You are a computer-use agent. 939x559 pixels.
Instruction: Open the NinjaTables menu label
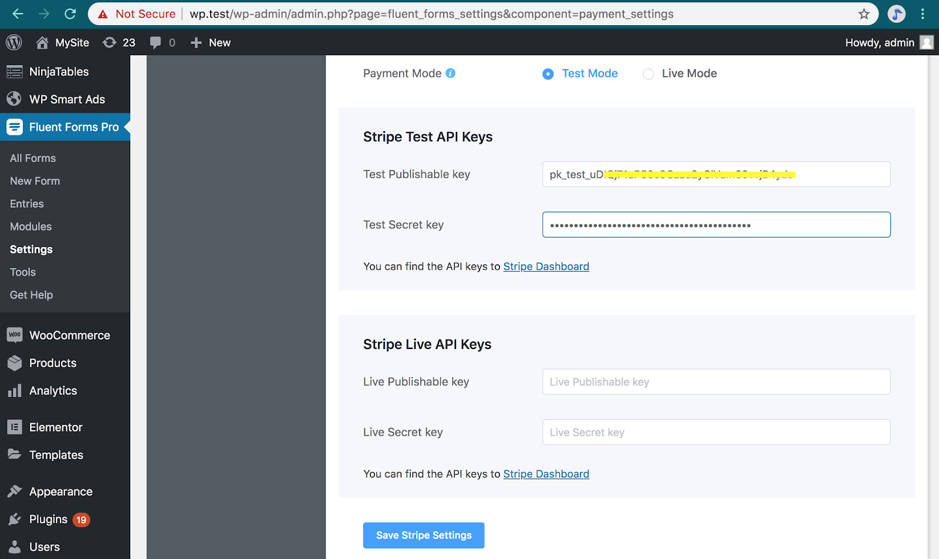[x=59, y=72]
